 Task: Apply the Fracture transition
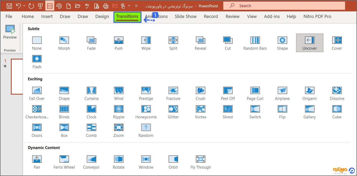(x=173, y=93)
